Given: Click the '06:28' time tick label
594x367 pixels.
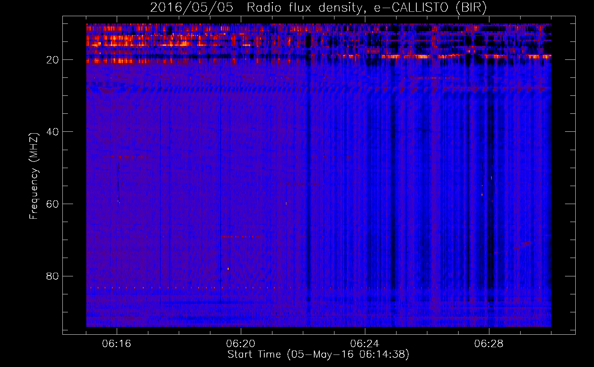Looking at the screenshot, I should (x=489, y=344).
